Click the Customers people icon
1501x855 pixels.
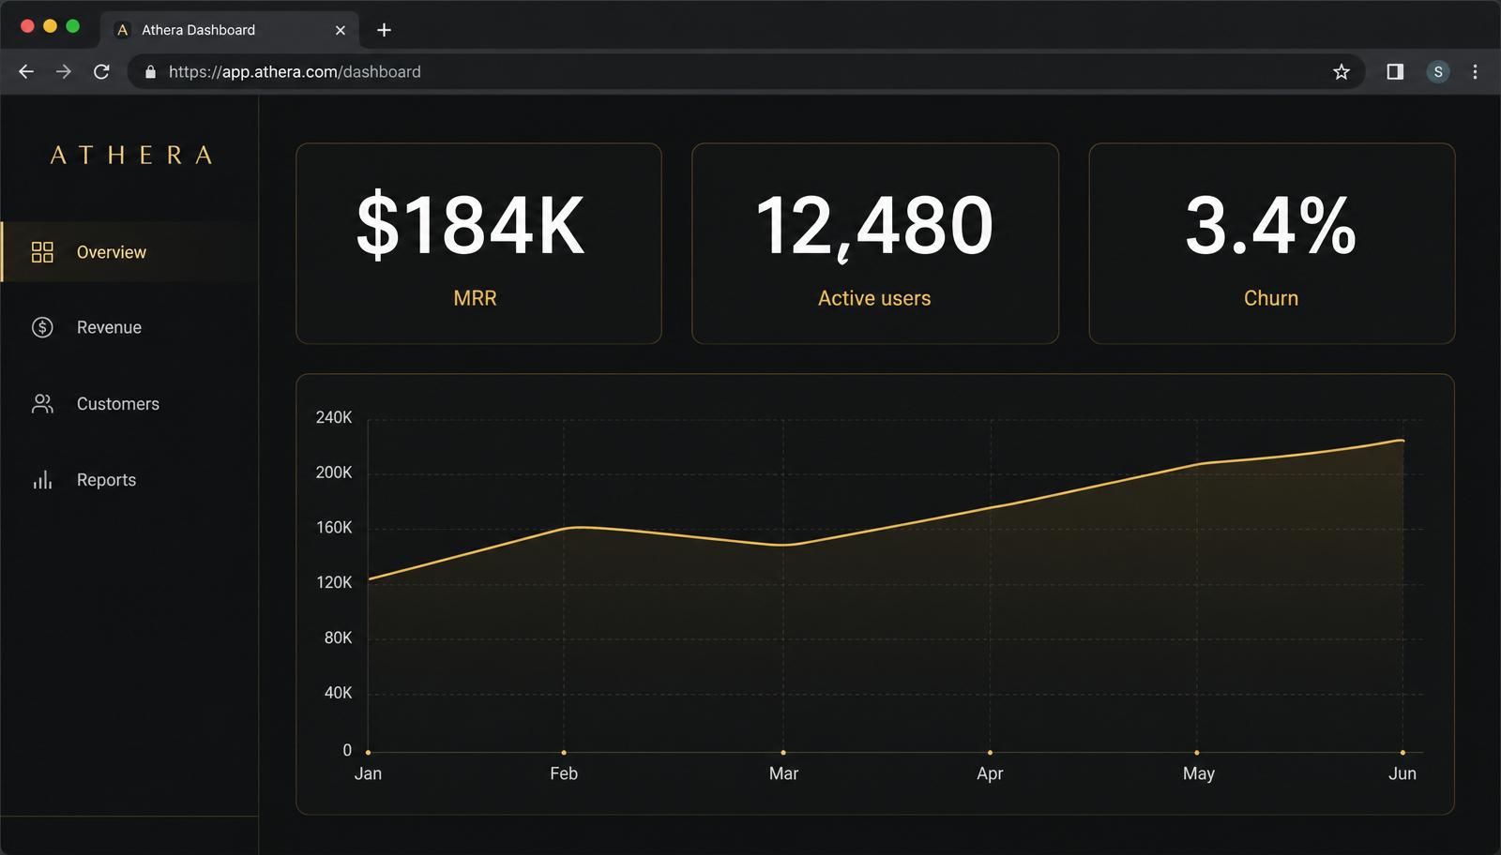[42, 404]
